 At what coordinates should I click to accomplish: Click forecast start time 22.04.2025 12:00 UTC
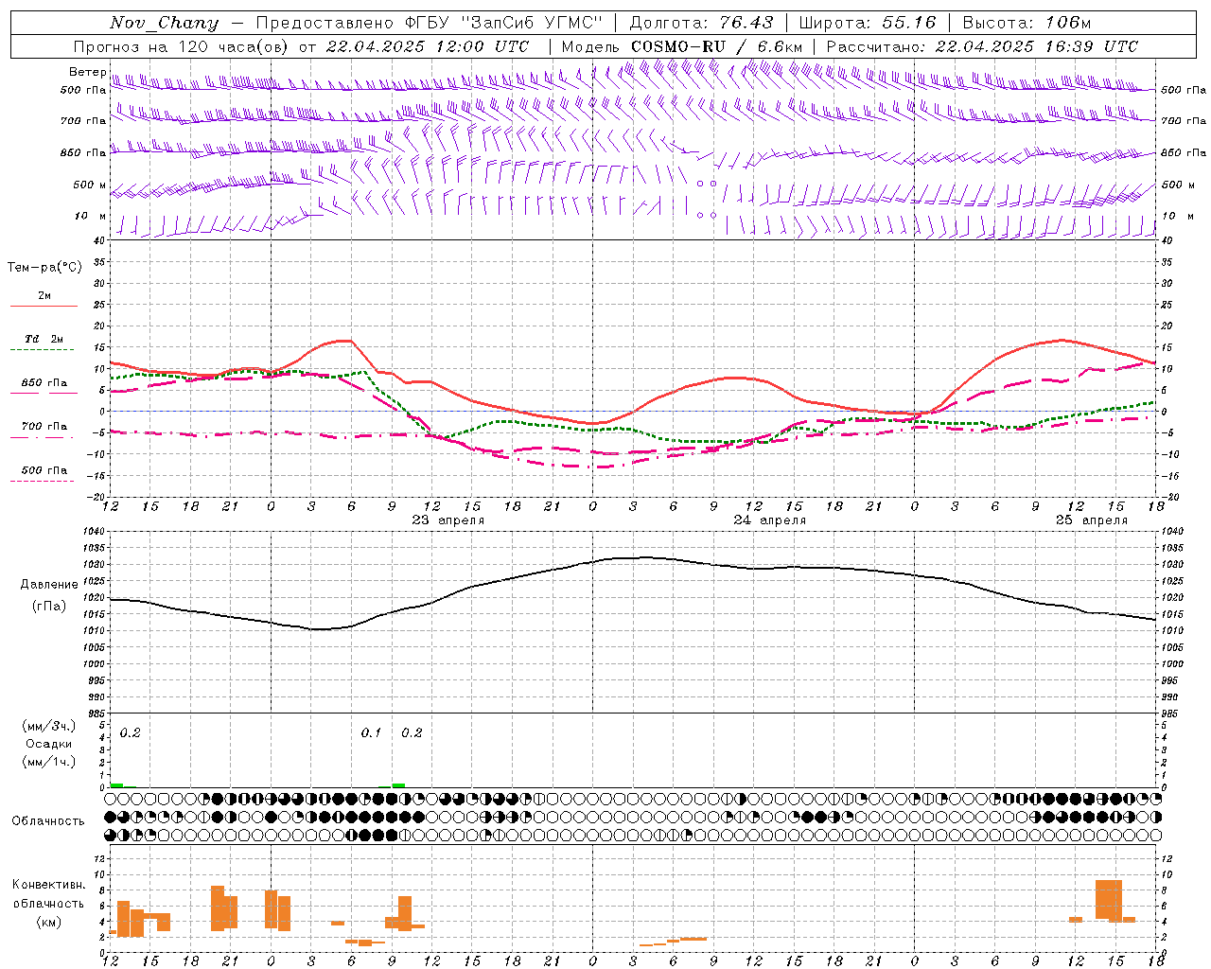pyautogui.click(x=427, y=46)
